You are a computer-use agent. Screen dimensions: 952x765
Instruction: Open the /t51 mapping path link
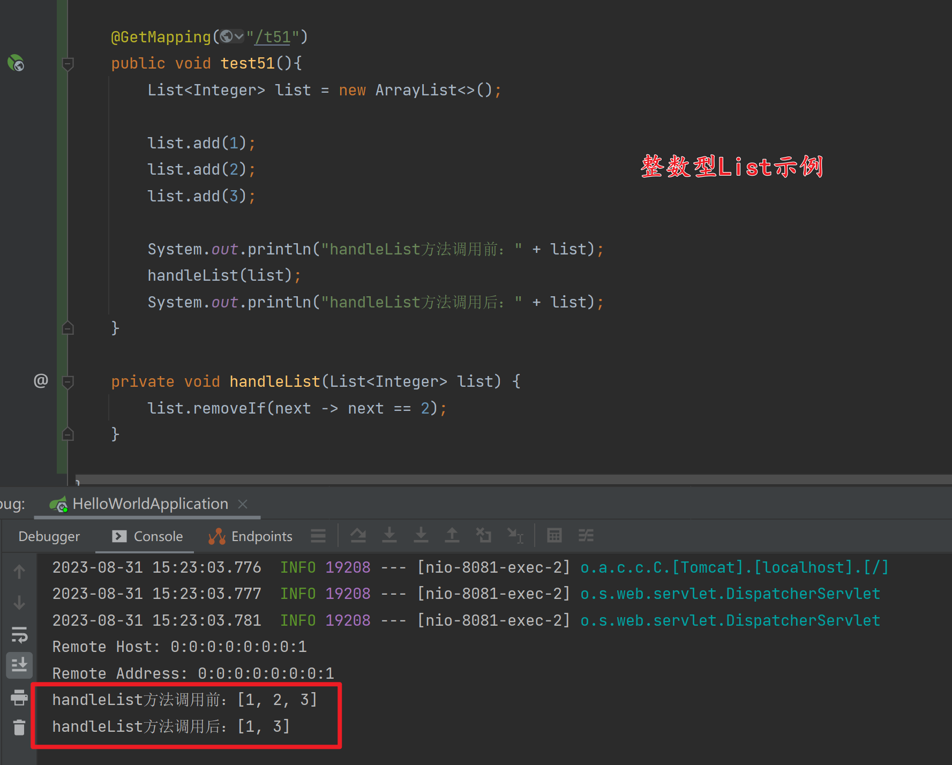pyautogui.click(x=273, y=37)
